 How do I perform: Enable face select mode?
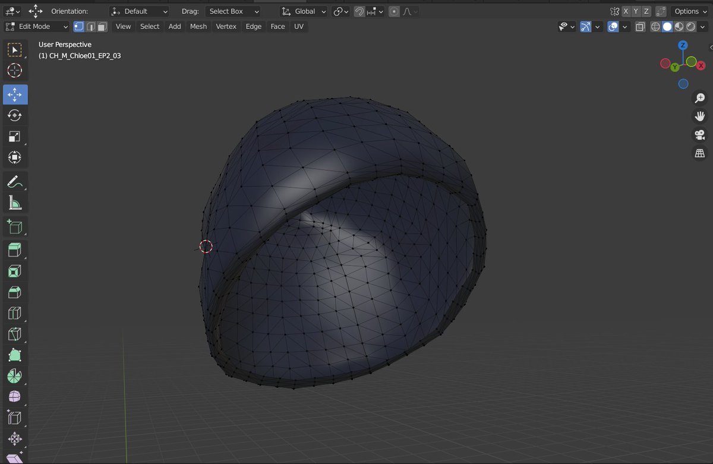102,26
